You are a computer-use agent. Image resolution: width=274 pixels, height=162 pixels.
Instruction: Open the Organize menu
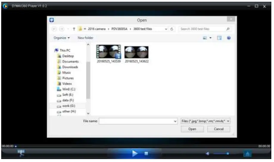pos(62,38)
